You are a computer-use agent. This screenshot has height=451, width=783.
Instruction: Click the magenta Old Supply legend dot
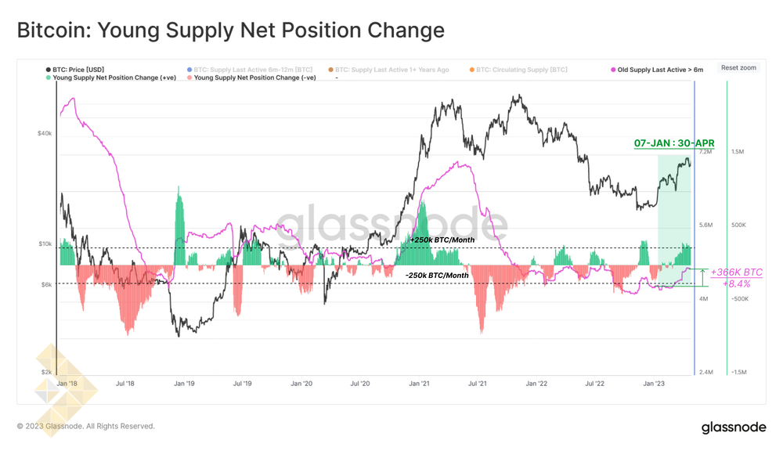[x=614, y=70]
